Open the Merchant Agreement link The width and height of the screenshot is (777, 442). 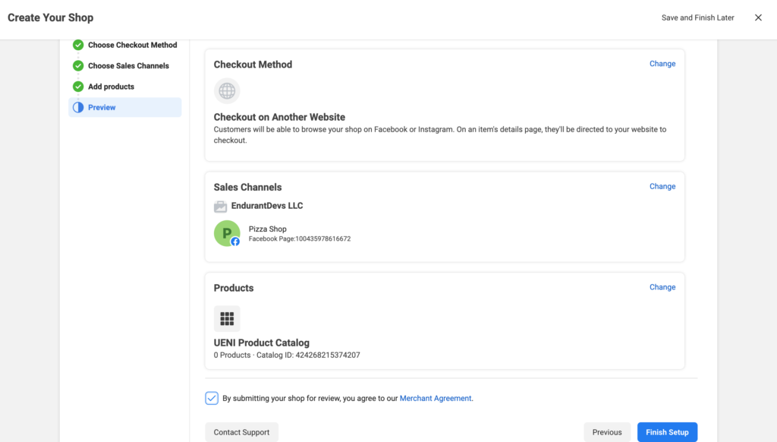436,398
